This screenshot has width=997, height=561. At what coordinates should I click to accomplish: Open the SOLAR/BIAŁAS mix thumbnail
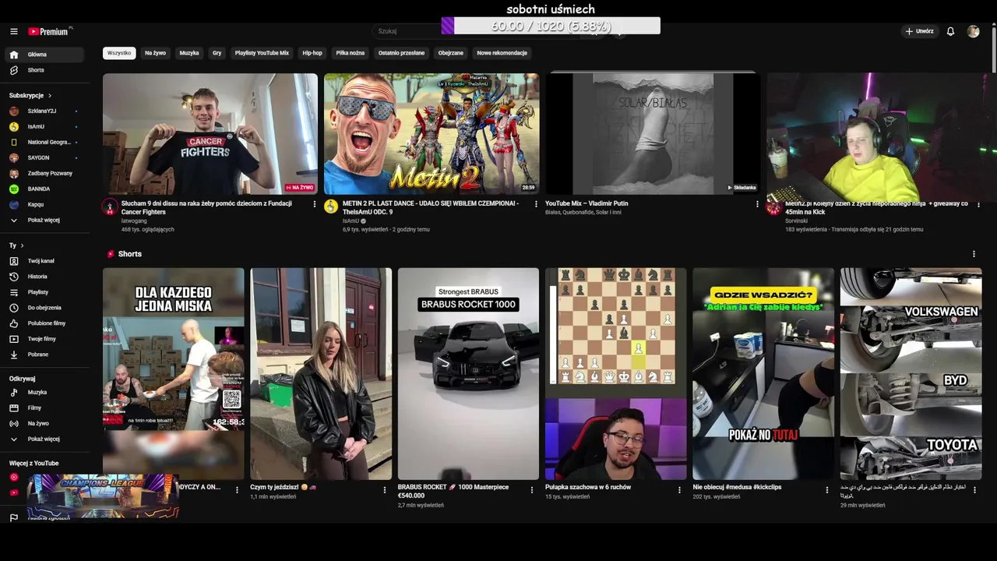[653, 134]
